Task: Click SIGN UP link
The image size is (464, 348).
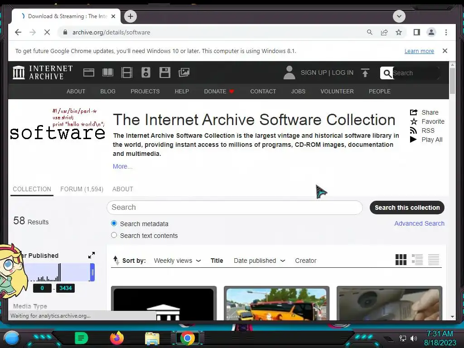Action: tap(314, 72)
